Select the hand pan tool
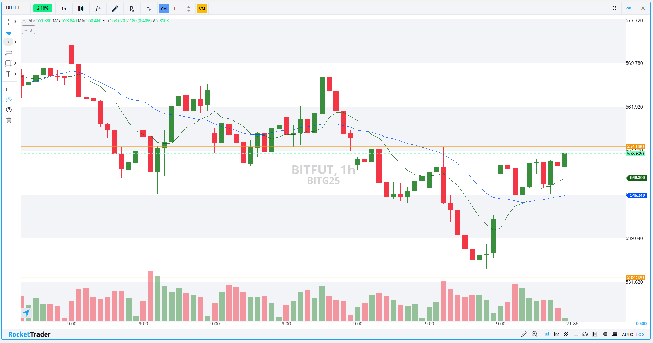 [x=9, y=32]
